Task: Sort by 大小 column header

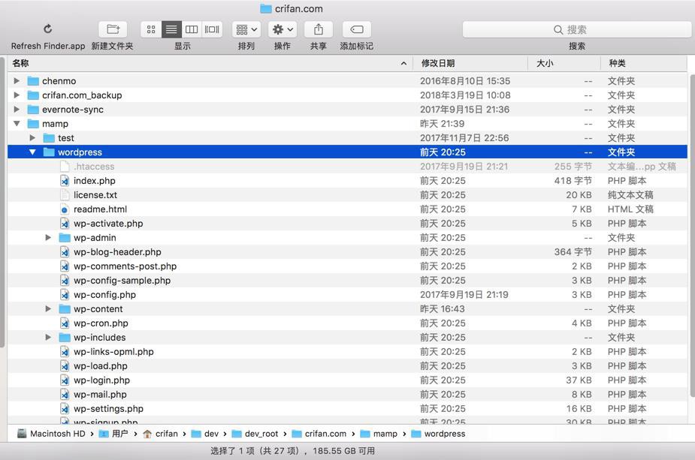Action: click(564, 63)
